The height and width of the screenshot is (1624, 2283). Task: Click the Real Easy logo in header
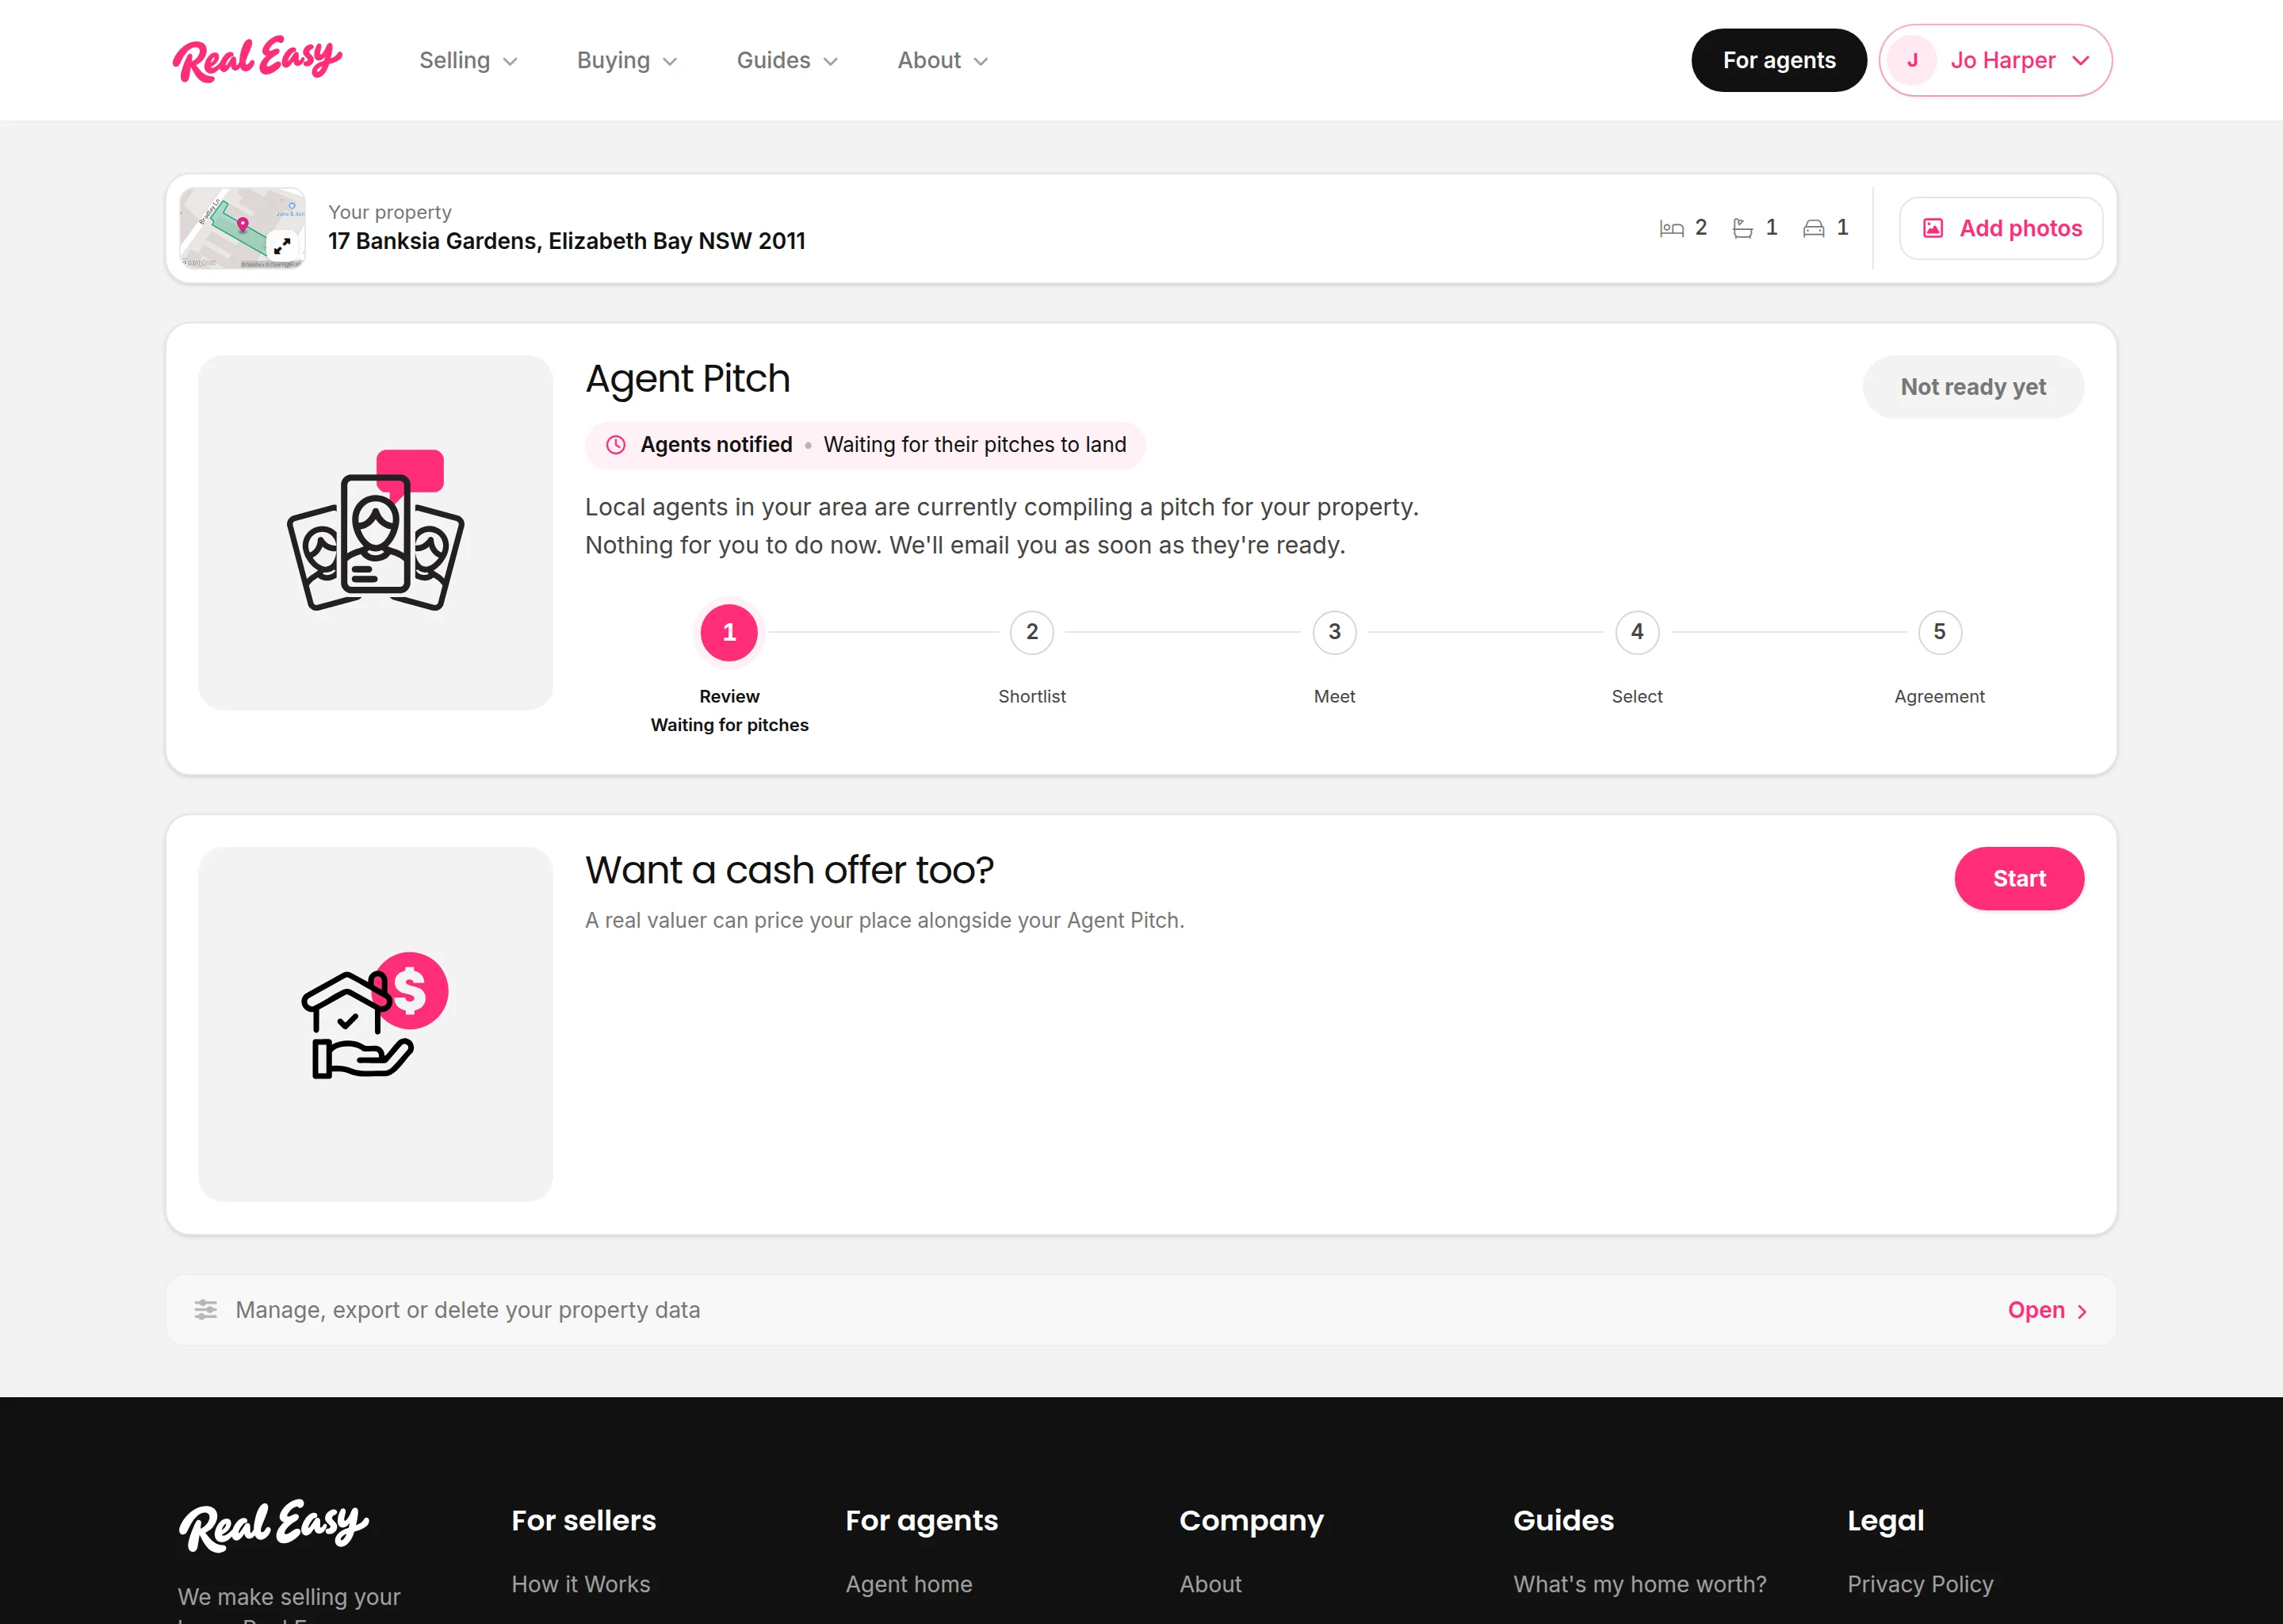tap(257, 59)
